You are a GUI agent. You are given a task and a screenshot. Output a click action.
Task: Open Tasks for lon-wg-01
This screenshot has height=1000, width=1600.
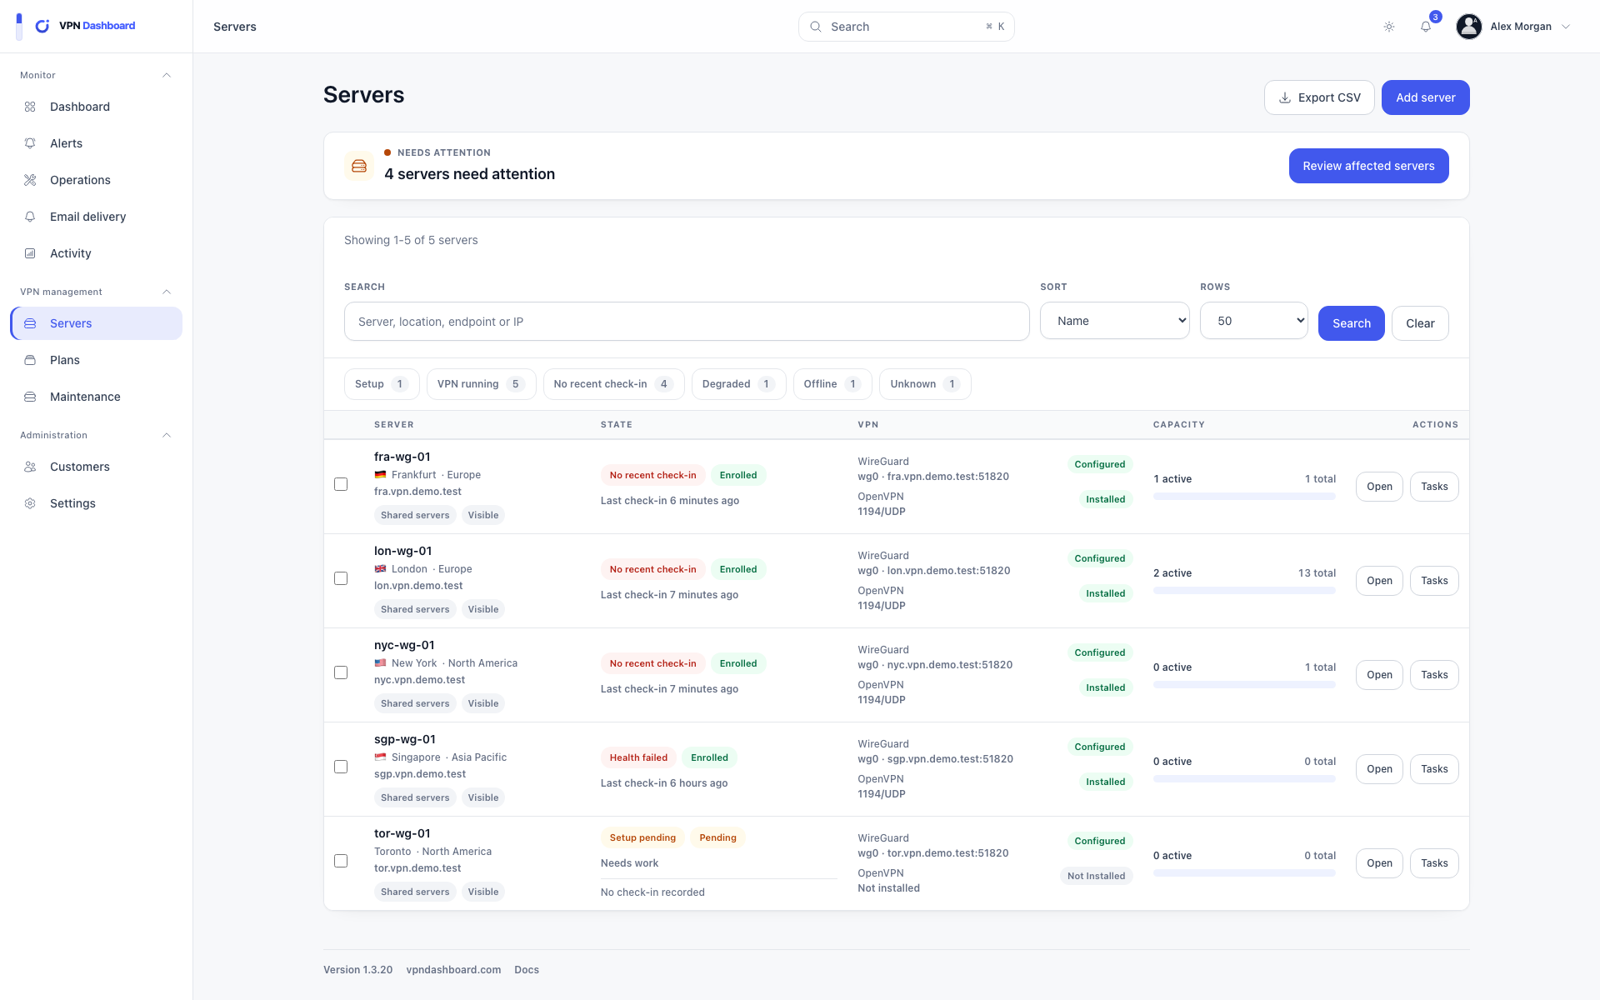[x=1434, y=581]
